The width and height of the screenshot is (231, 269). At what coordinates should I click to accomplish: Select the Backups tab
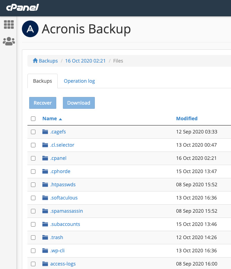pos(42,81)
